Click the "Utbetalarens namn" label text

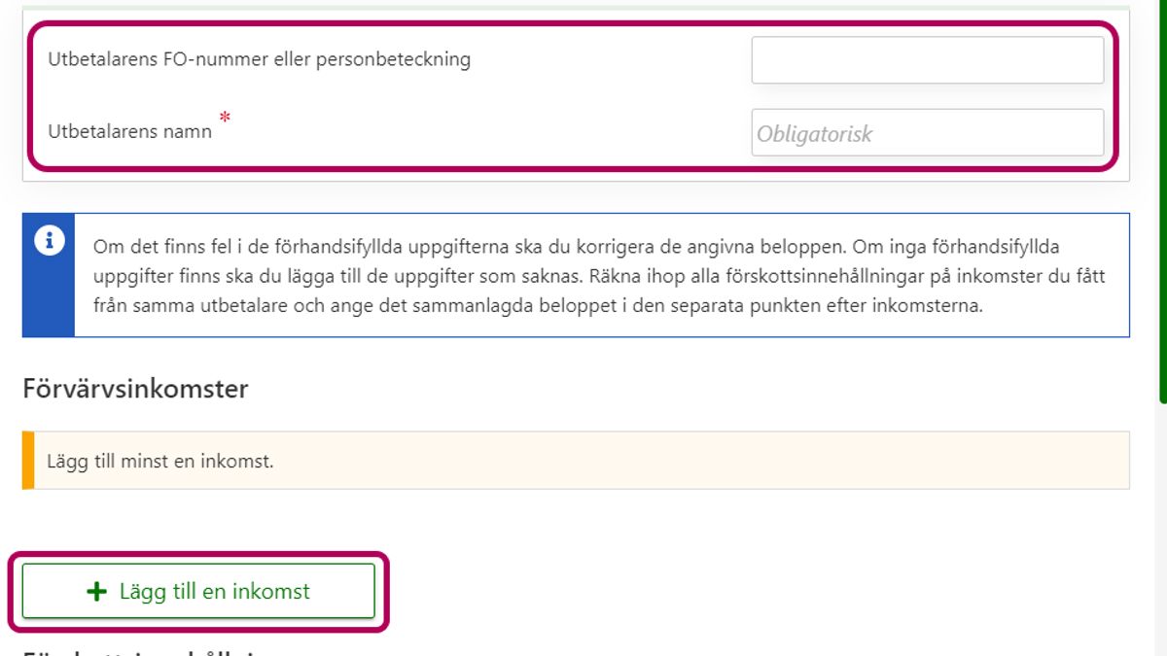(129, 131)
